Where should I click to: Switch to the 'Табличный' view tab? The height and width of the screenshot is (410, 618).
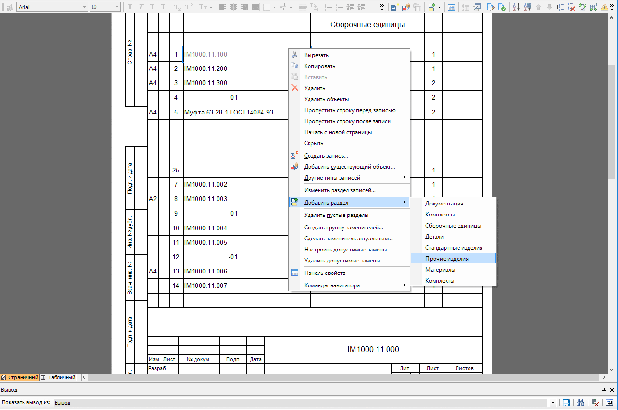(58, 377)
